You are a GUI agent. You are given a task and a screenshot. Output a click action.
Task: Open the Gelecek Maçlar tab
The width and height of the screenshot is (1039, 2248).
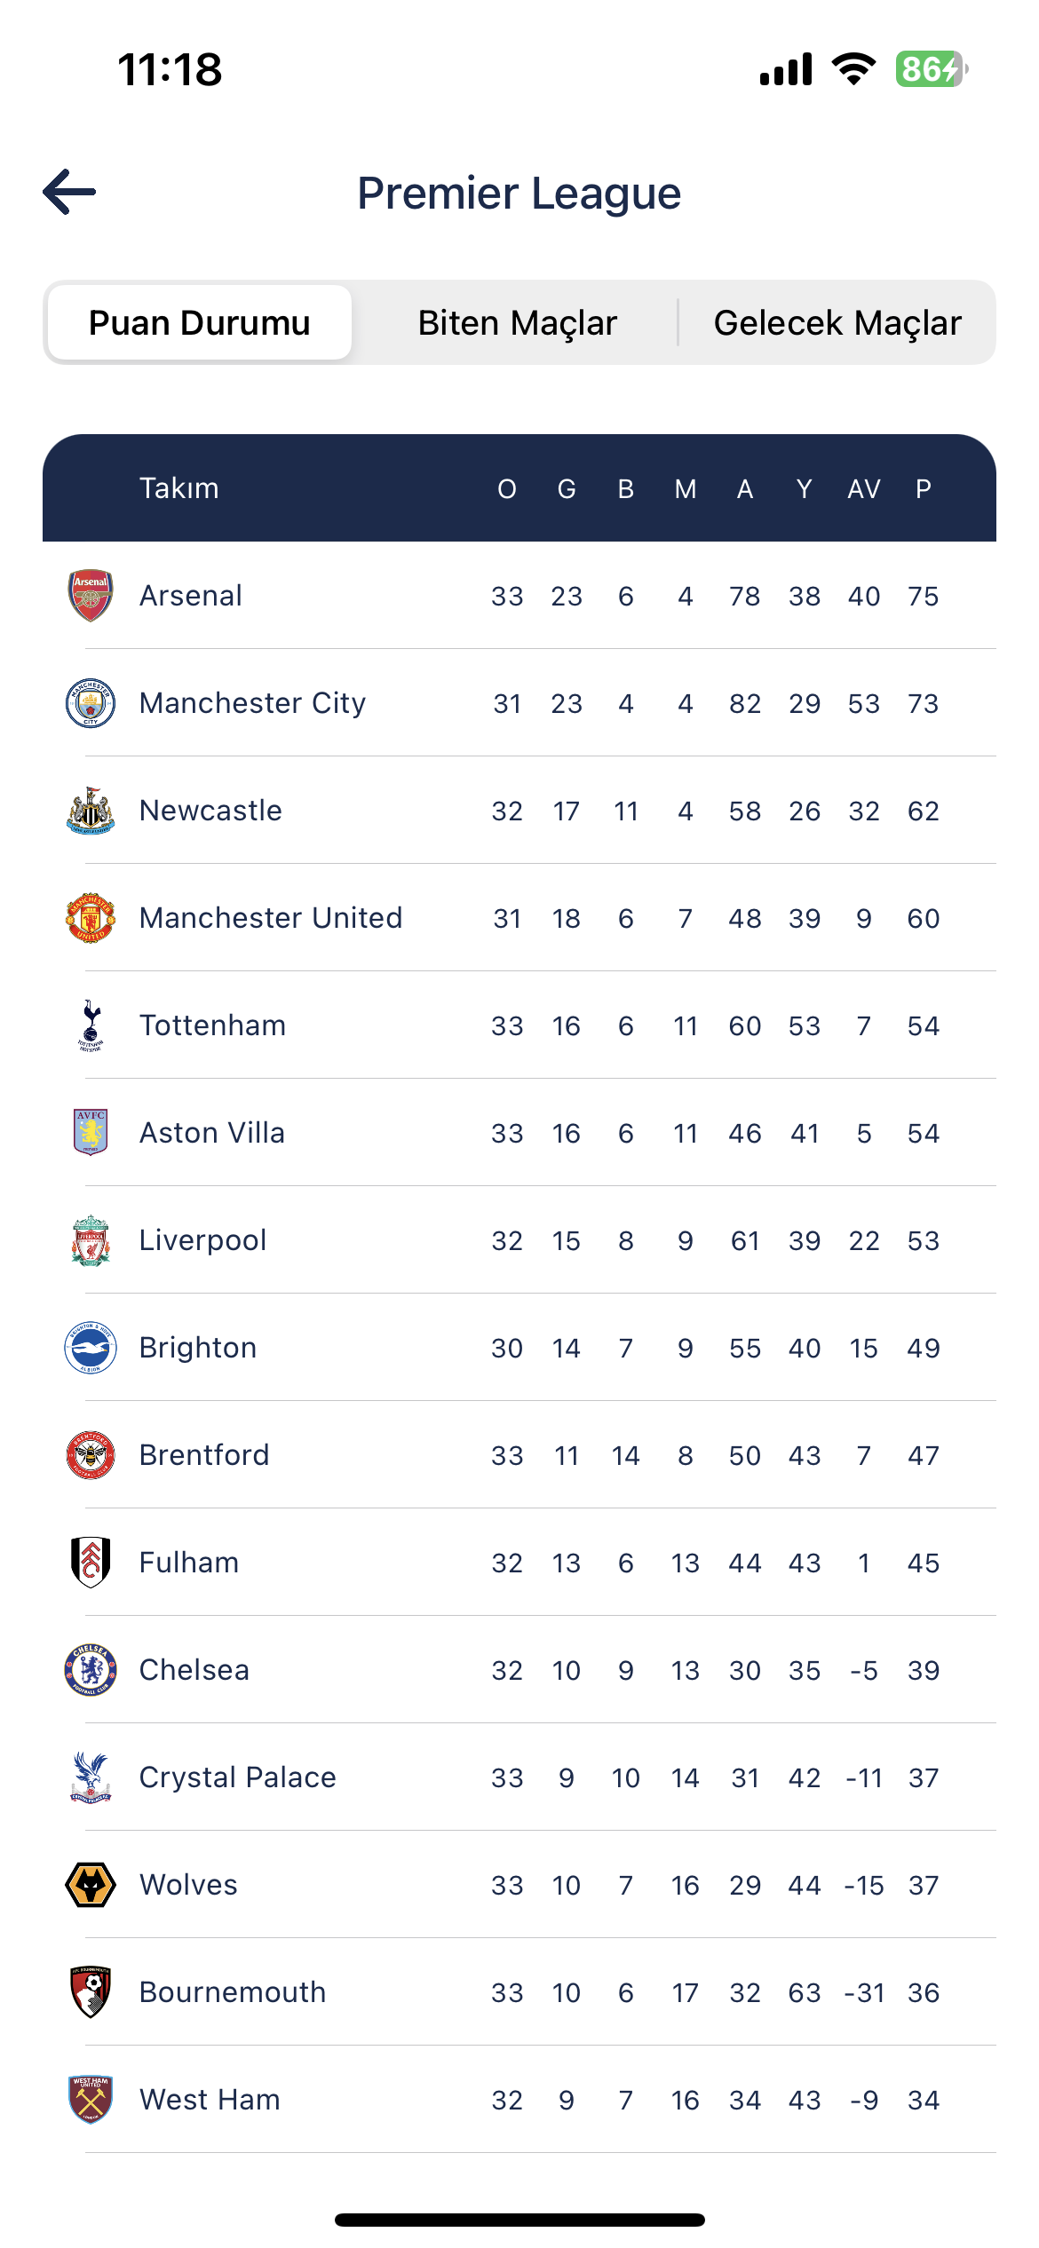[x=837, y=323]
